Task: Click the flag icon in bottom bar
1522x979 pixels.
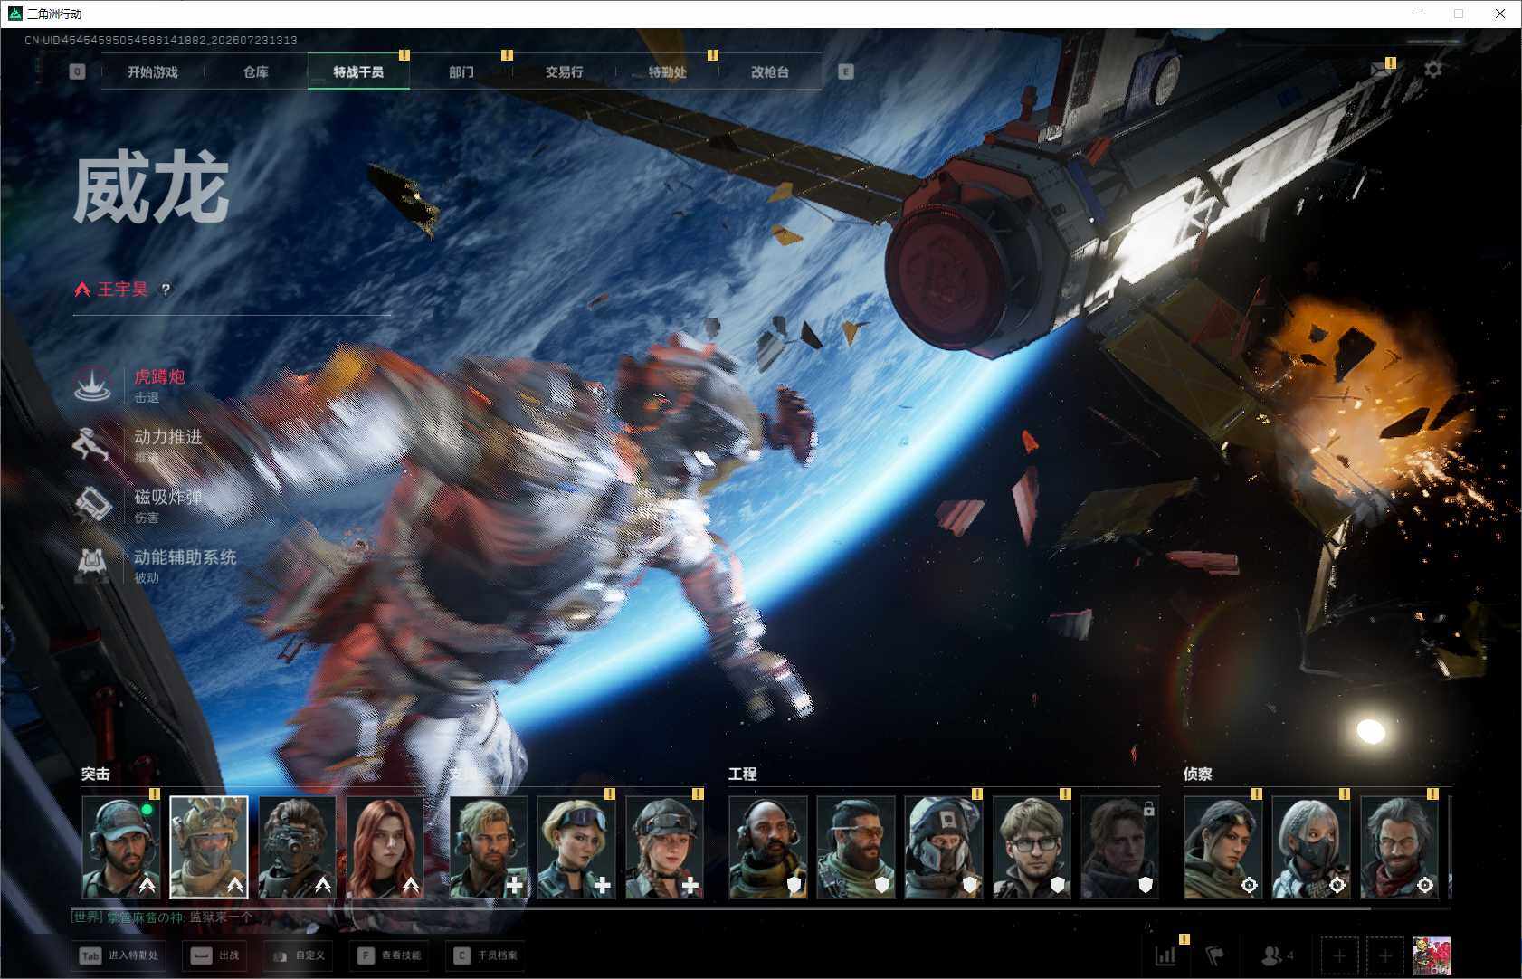Action: (x=1214, y=955)
